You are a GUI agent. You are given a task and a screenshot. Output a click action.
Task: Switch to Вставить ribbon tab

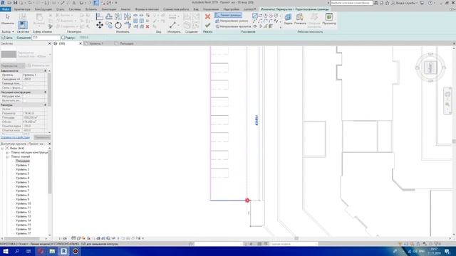(x=91, y=9)
